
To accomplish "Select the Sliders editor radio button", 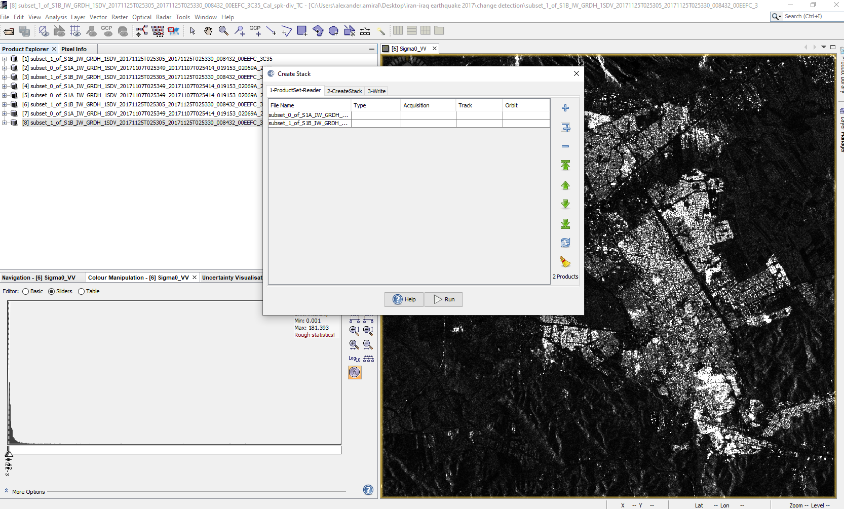I will pyautogui.click(x=52, y=292).
